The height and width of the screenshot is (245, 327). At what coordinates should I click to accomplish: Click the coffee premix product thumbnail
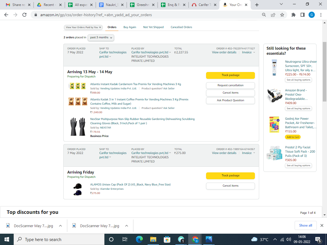(78, 102)
